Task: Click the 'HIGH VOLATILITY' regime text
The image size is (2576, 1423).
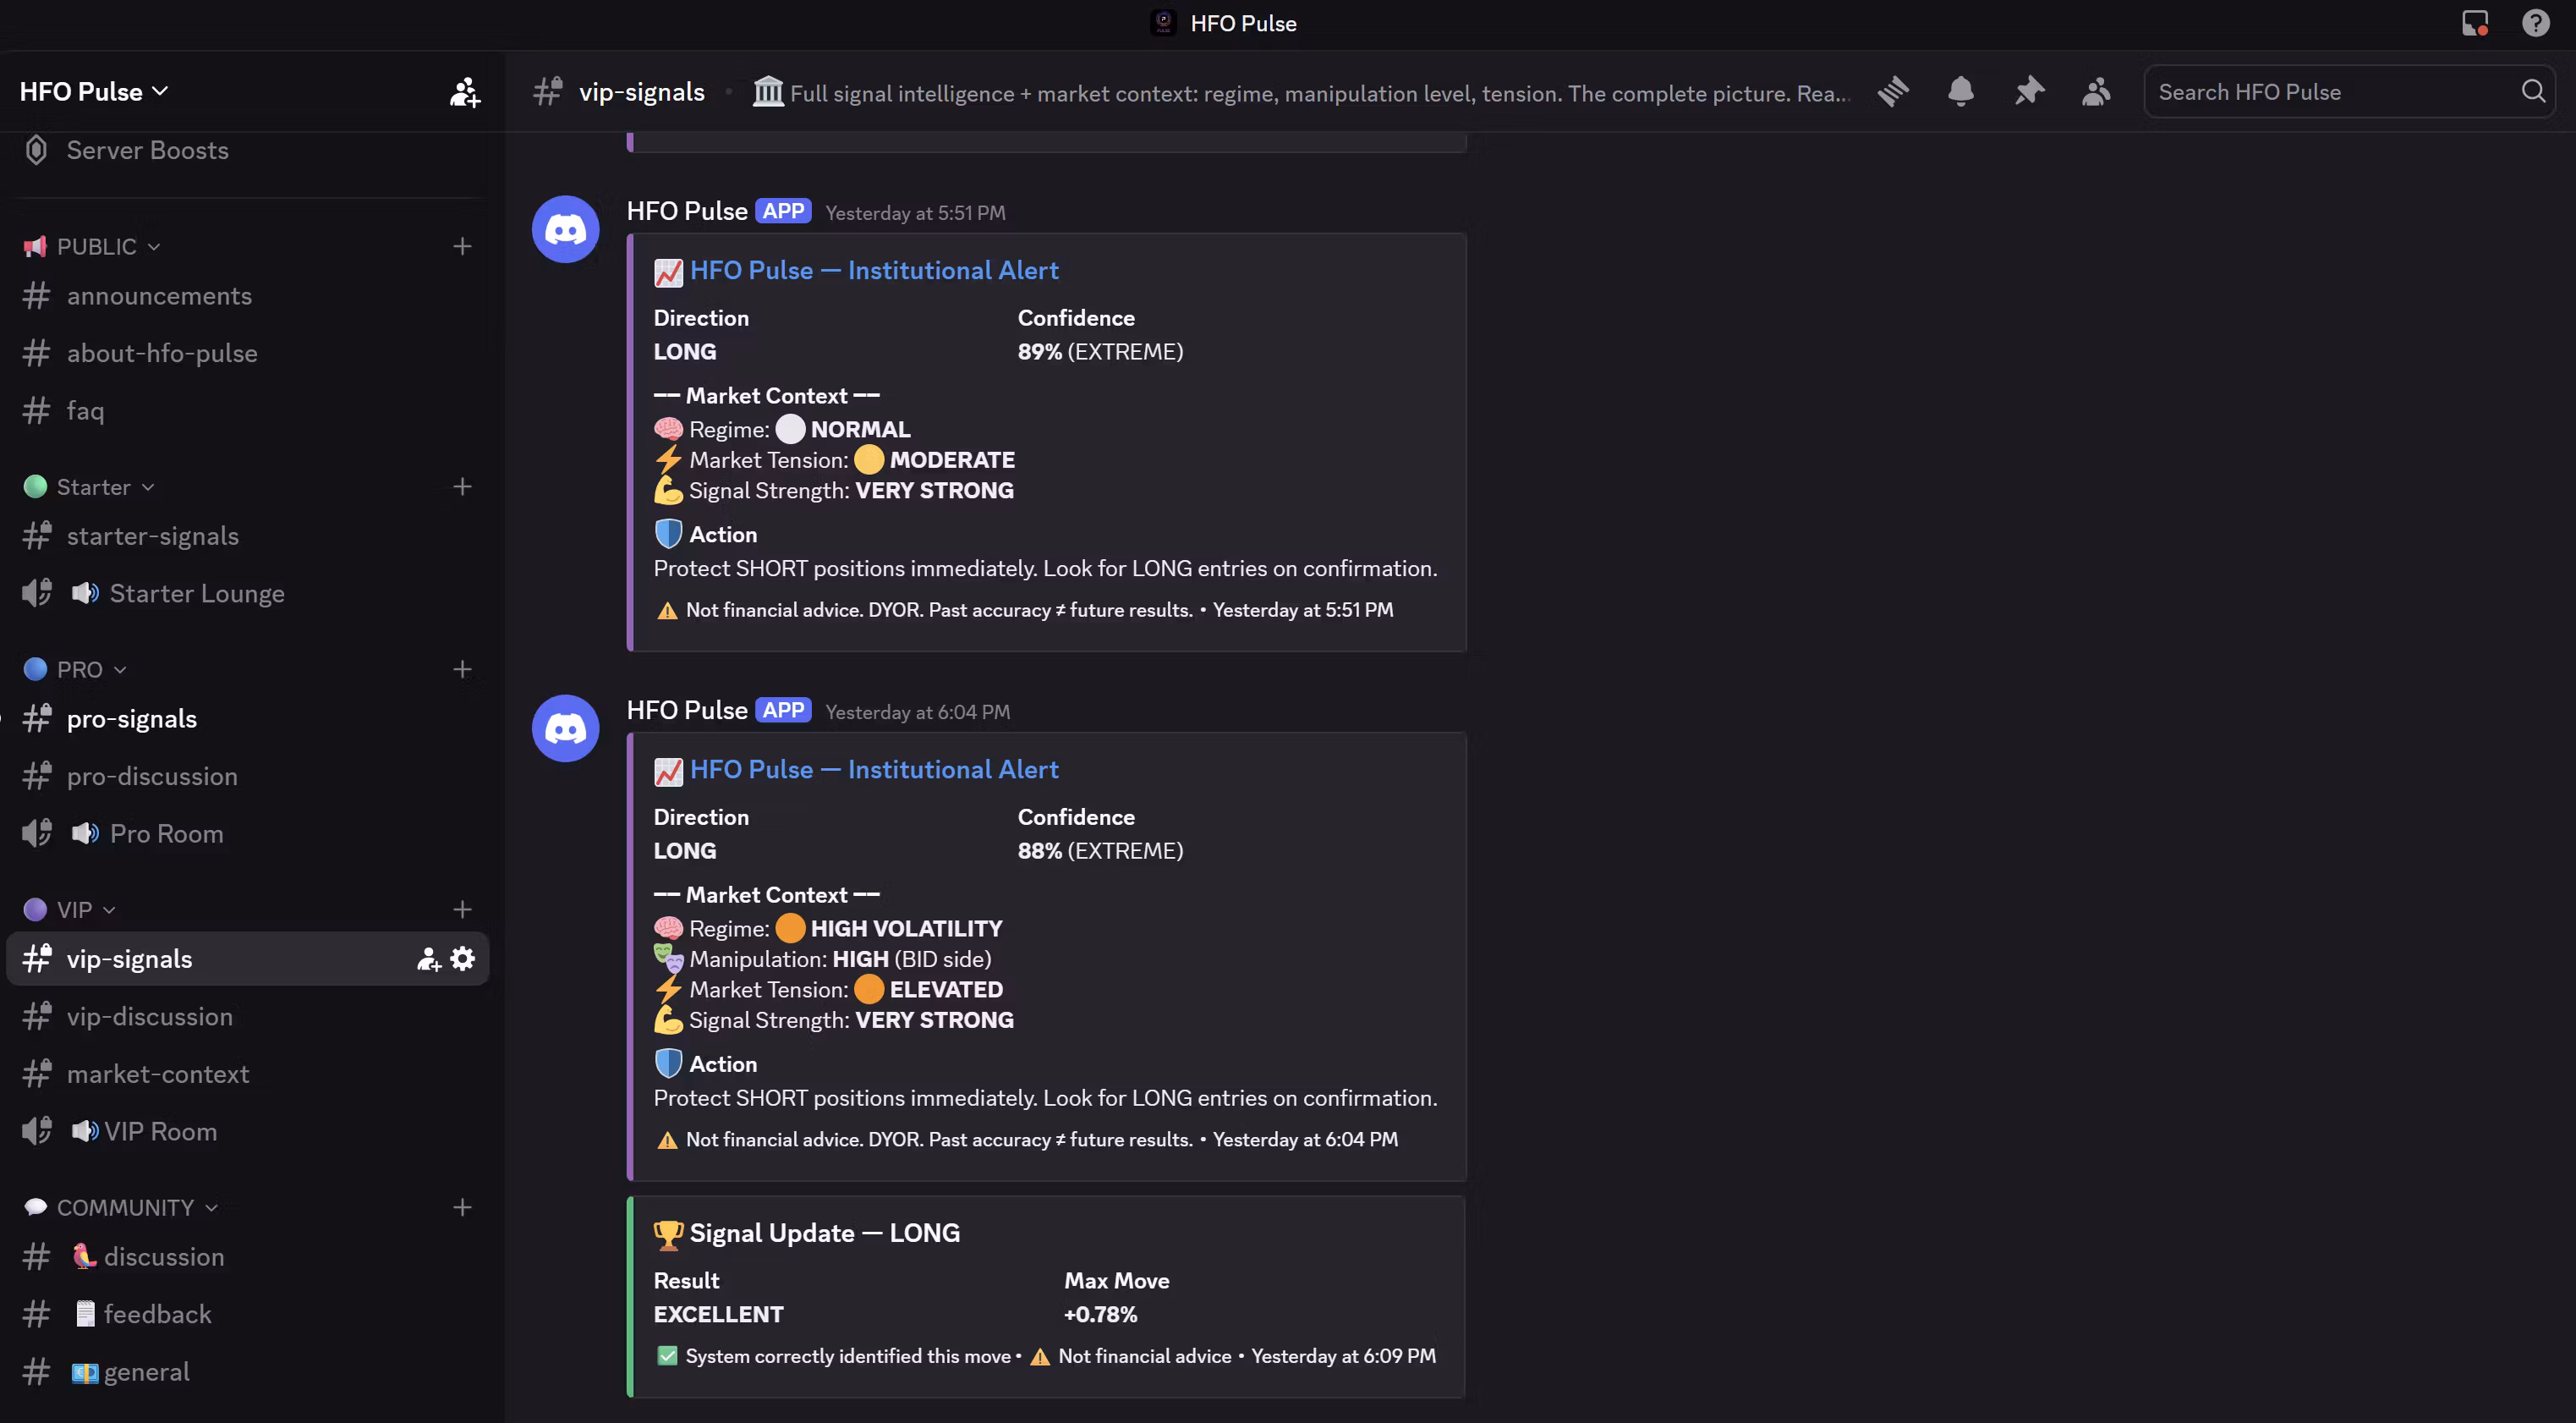Action: [906, 930]
